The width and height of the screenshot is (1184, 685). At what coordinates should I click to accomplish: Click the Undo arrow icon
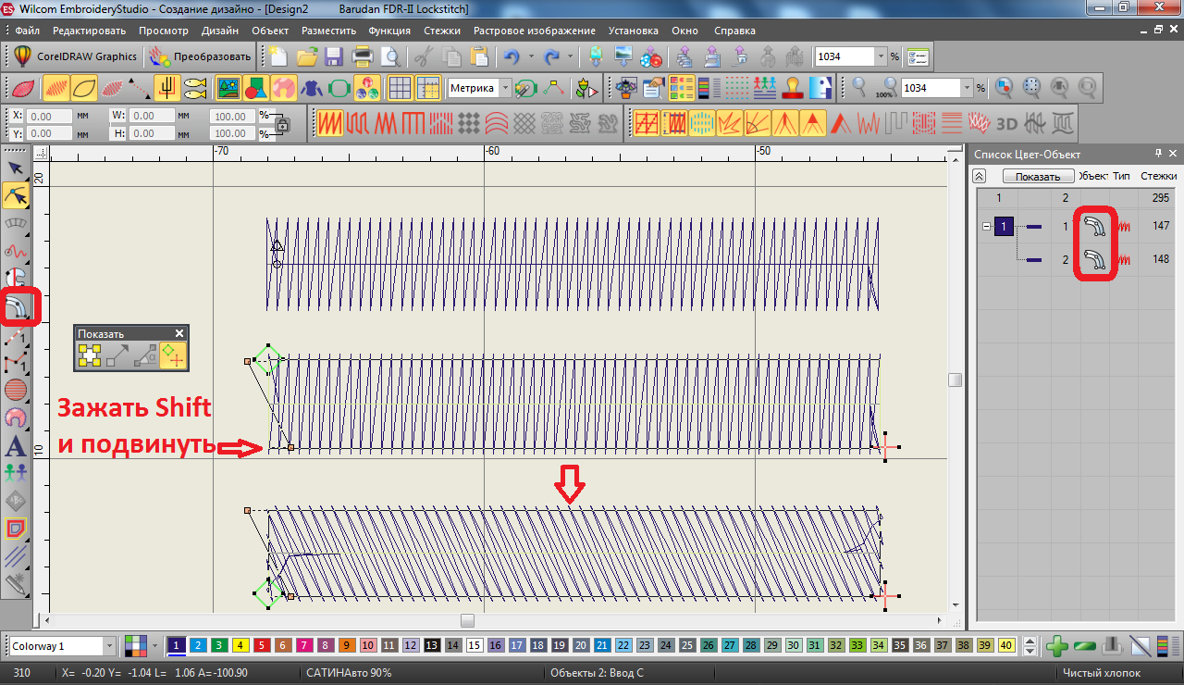[x=511, y=57]
